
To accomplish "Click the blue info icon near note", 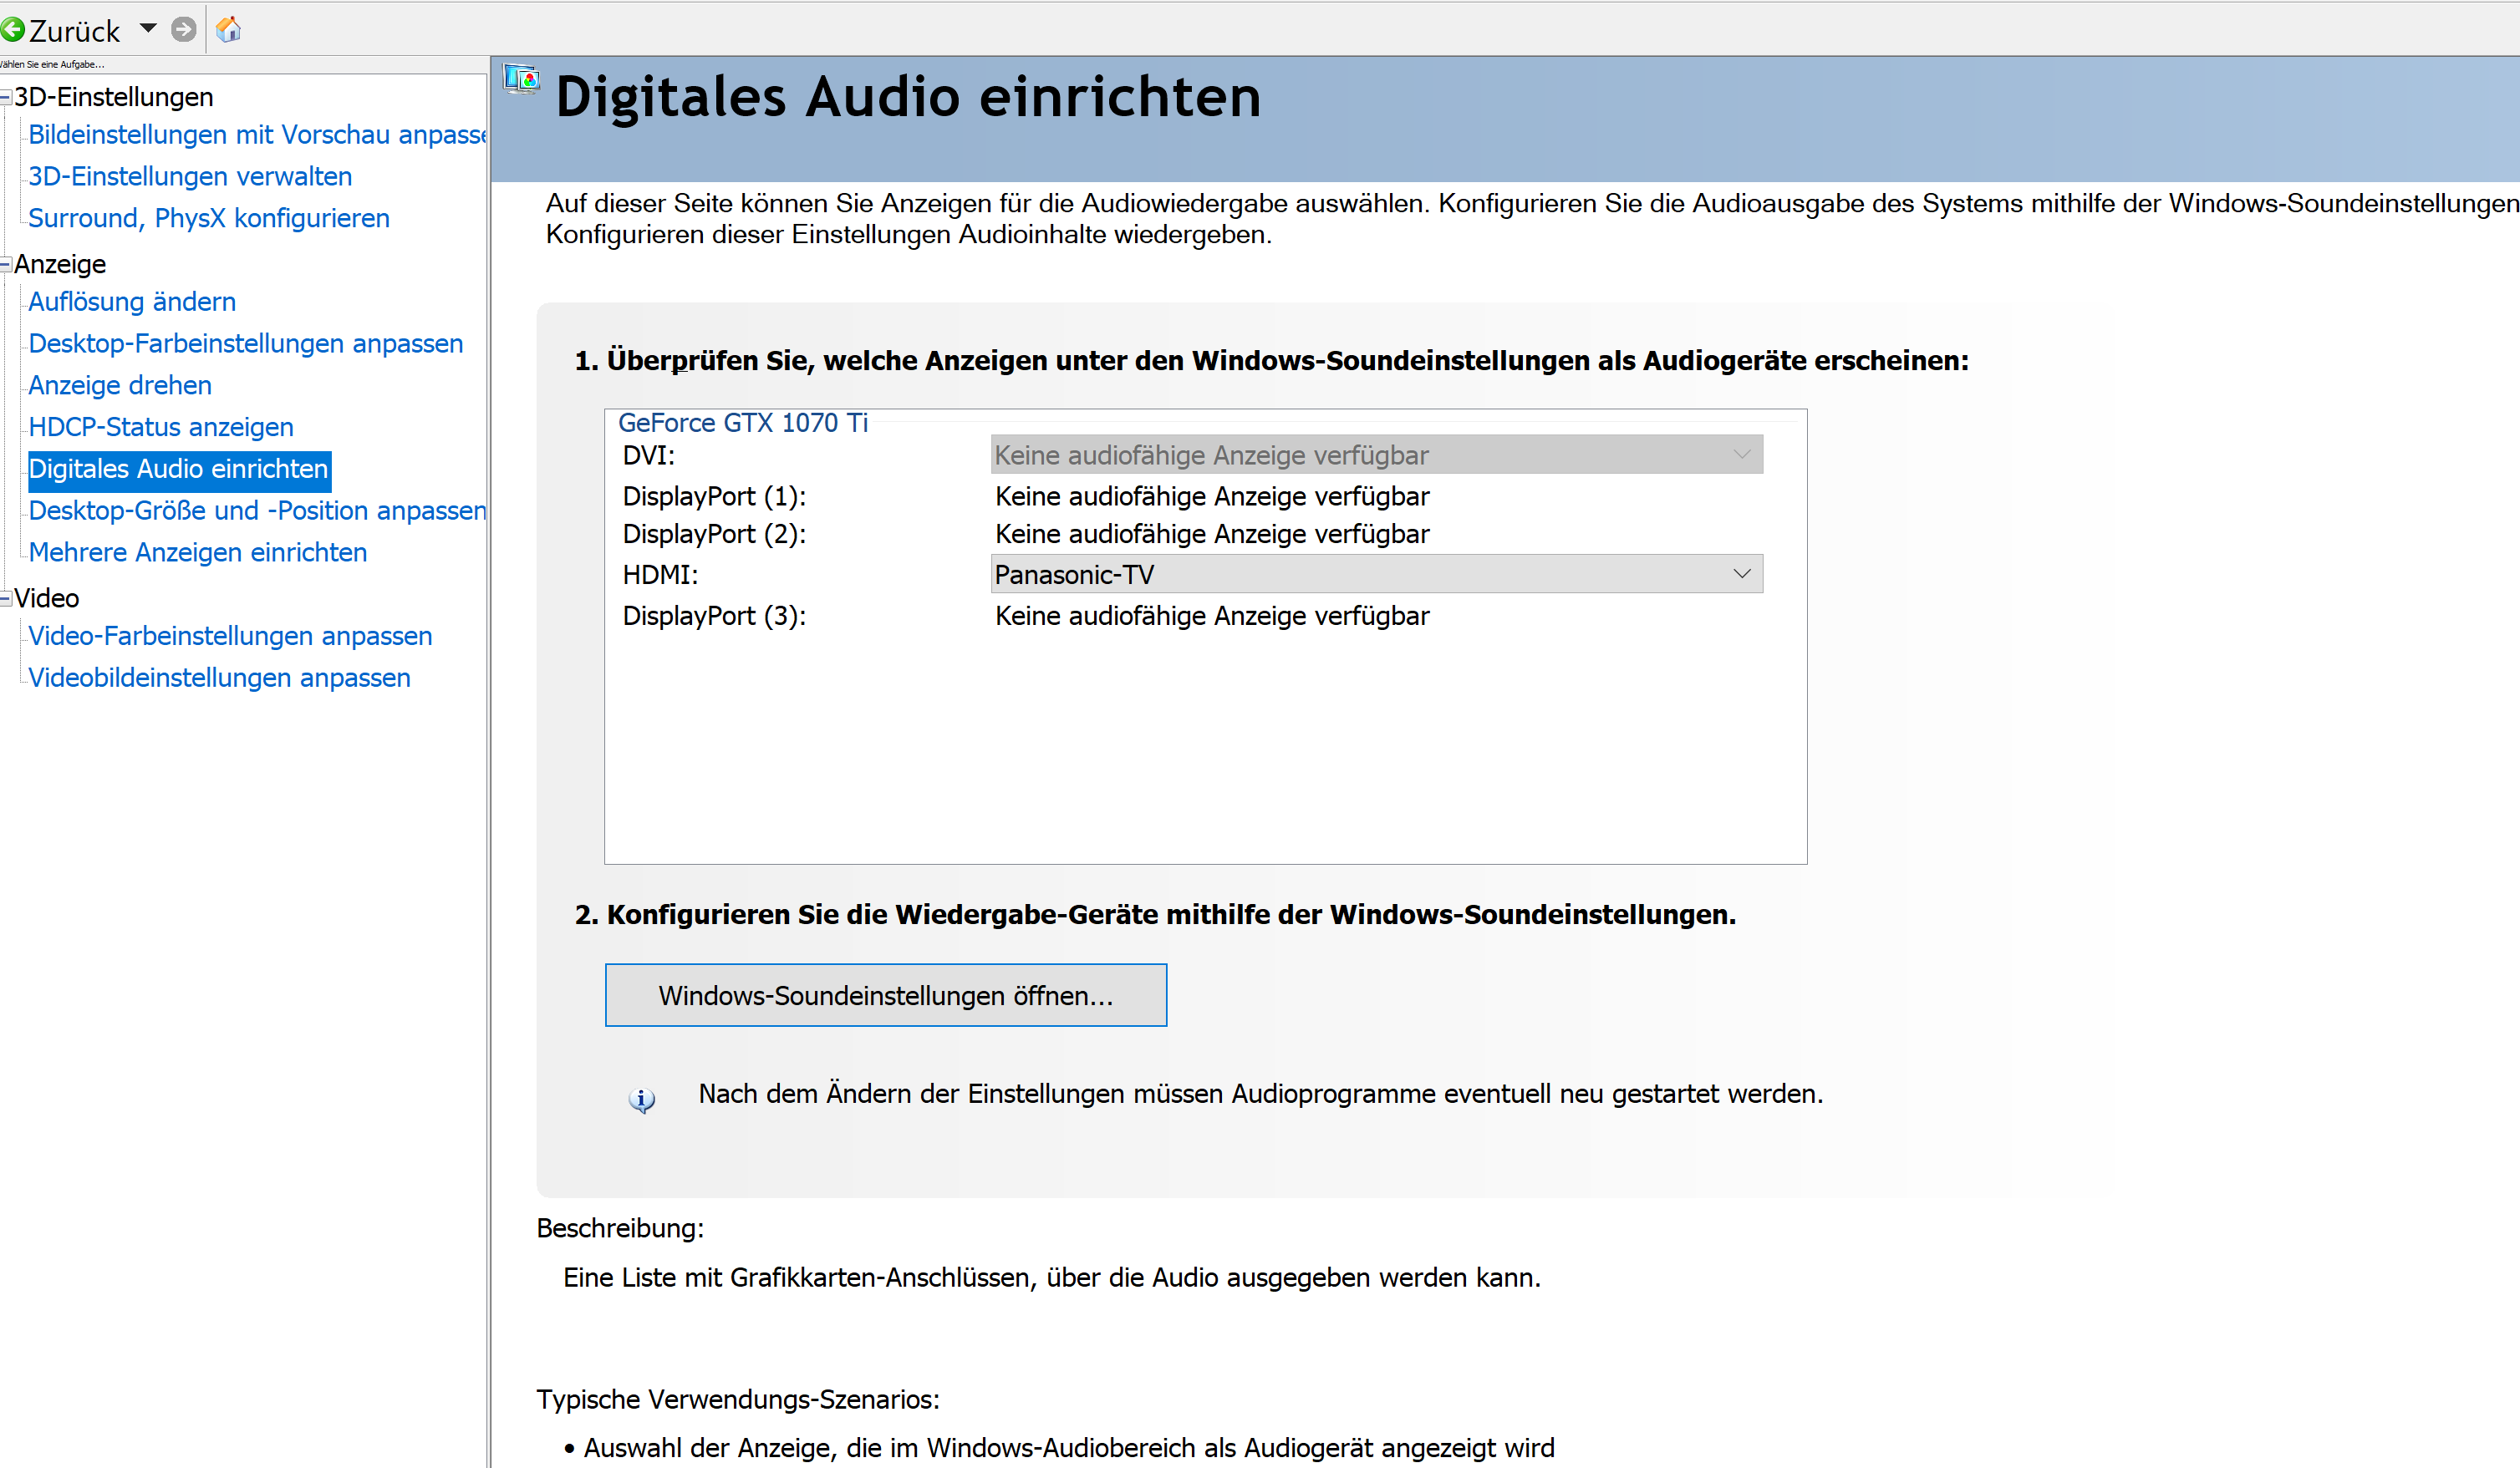I will [x=641, y=1100].
